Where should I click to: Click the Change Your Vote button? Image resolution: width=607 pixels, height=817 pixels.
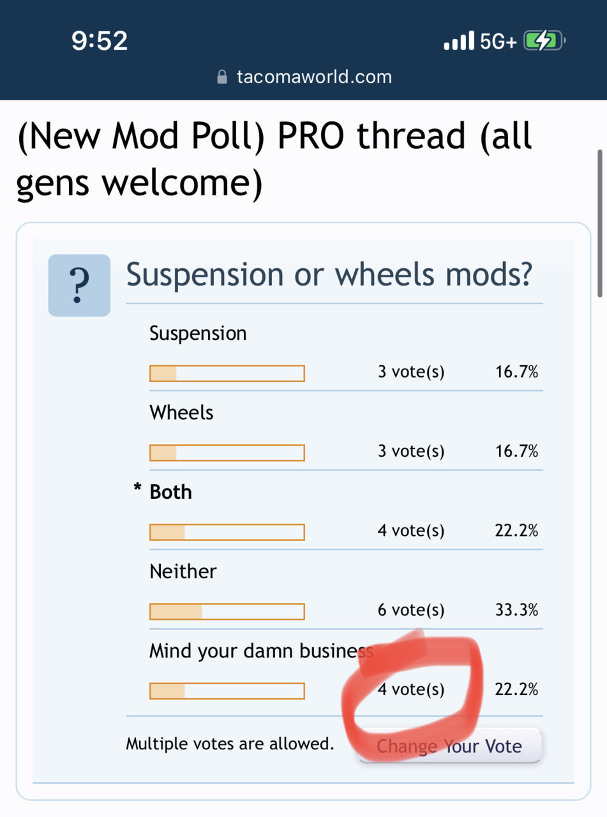tap(449, 746)
